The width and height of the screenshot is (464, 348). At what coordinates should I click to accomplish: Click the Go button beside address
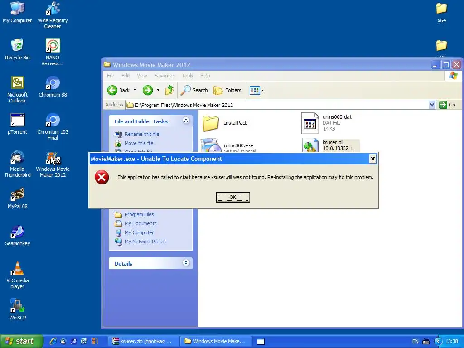coord(447,105)
